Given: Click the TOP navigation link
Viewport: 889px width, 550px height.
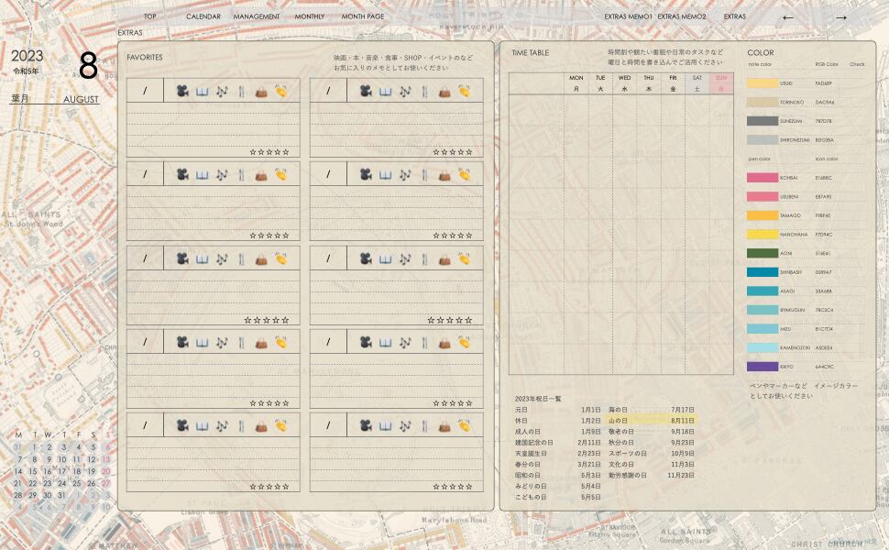Looking at the screenshot, I should (x=149, y=16).
